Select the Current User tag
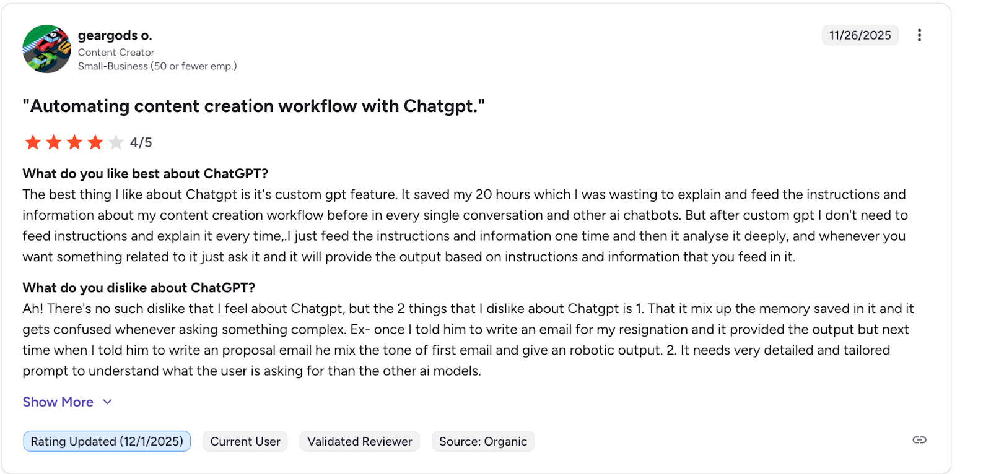Viewport: 991px width, 474px height. pos(245,441)
